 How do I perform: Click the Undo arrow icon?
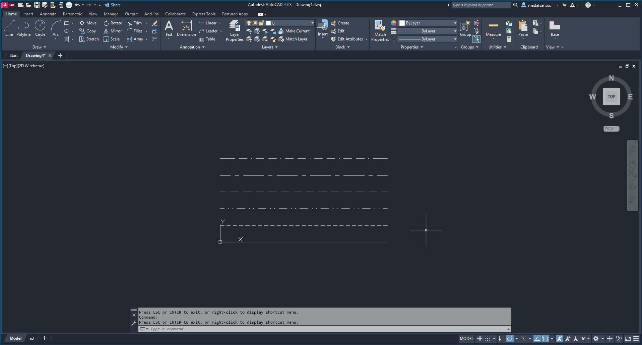click(x=77, y=5)
